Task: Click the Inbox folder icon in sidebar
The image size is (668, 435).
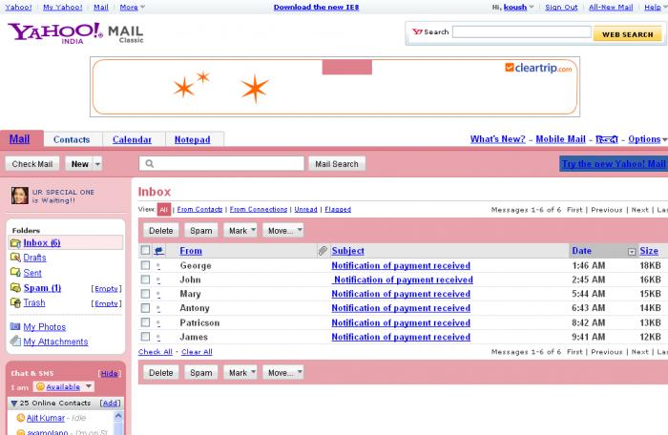Action: pos(15,243)
